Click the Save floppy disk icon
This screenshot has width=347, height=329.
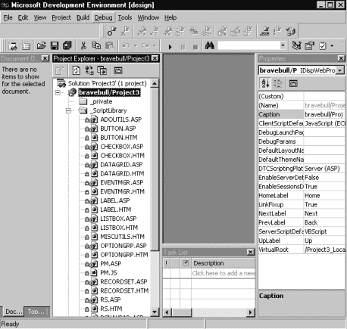click(x=55, y=45)
